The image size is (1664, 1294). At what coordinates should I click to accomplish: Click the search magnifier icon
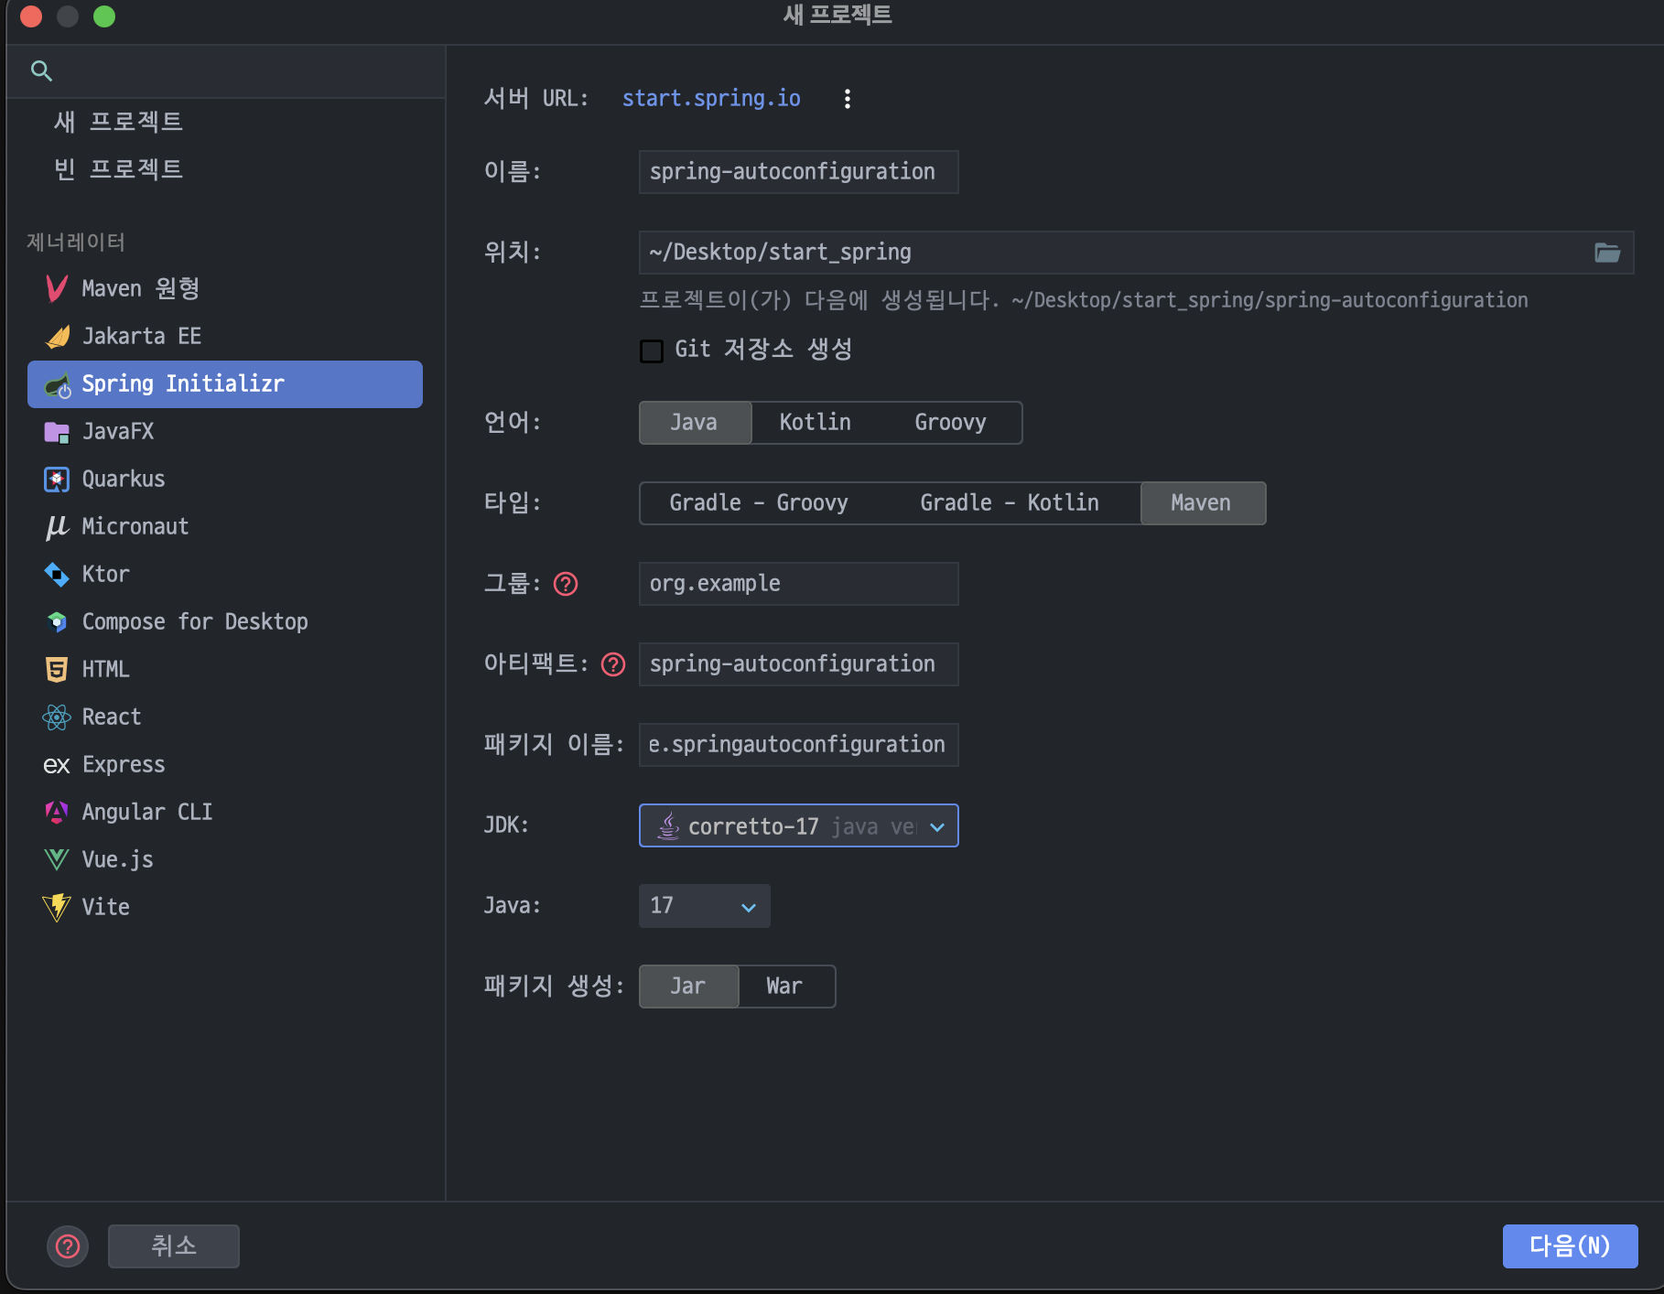coord(41,70)
